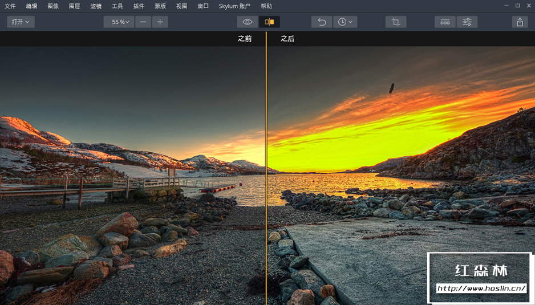
Task: Open the Skylum 账户 menu
Action: (234, 6)
